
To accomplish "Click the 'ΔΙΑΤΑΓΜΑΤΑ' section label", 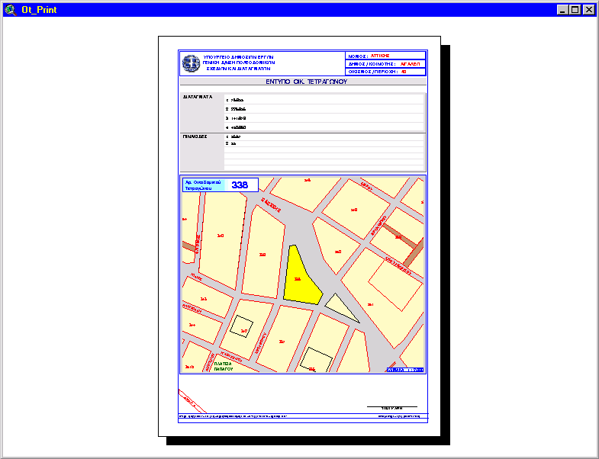I will pyautogui.click(x=198, y=97).
